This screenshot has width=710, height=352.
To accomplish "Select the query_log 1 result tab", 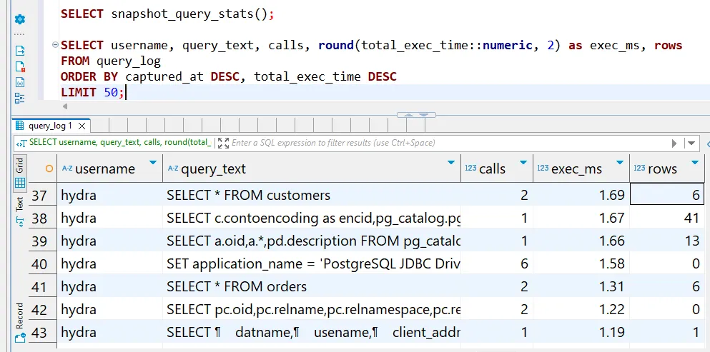I will click(x=50, y=126).
